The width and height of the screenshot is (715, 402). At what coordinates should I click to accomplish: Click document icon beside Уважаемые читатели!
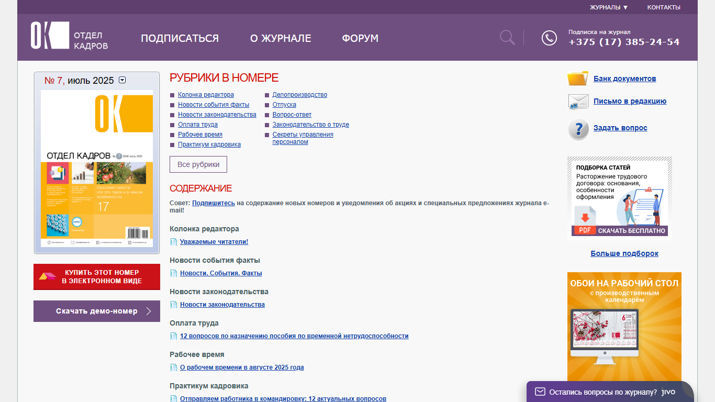[174, 242]
